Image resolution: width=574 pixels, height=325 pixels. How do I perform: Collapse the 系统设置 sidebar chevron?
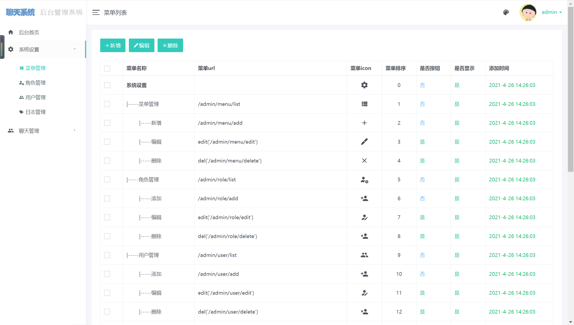coord(75,49)
